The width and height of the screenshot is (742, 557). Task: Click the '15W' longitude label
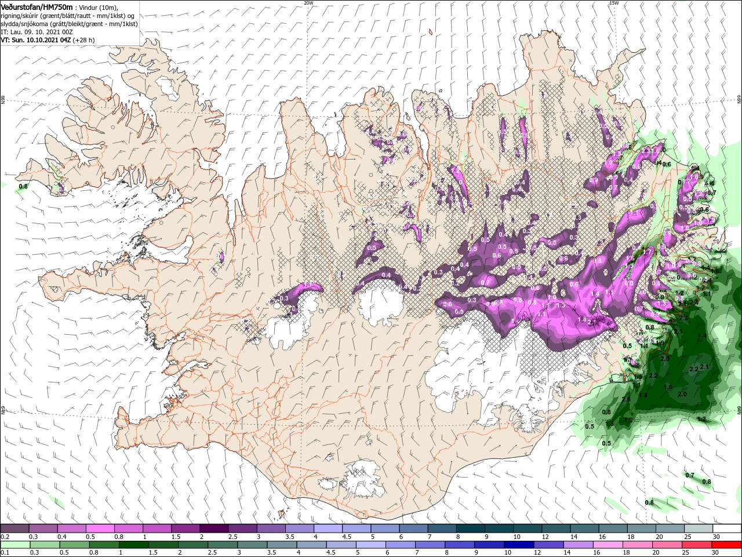[614, 2]
